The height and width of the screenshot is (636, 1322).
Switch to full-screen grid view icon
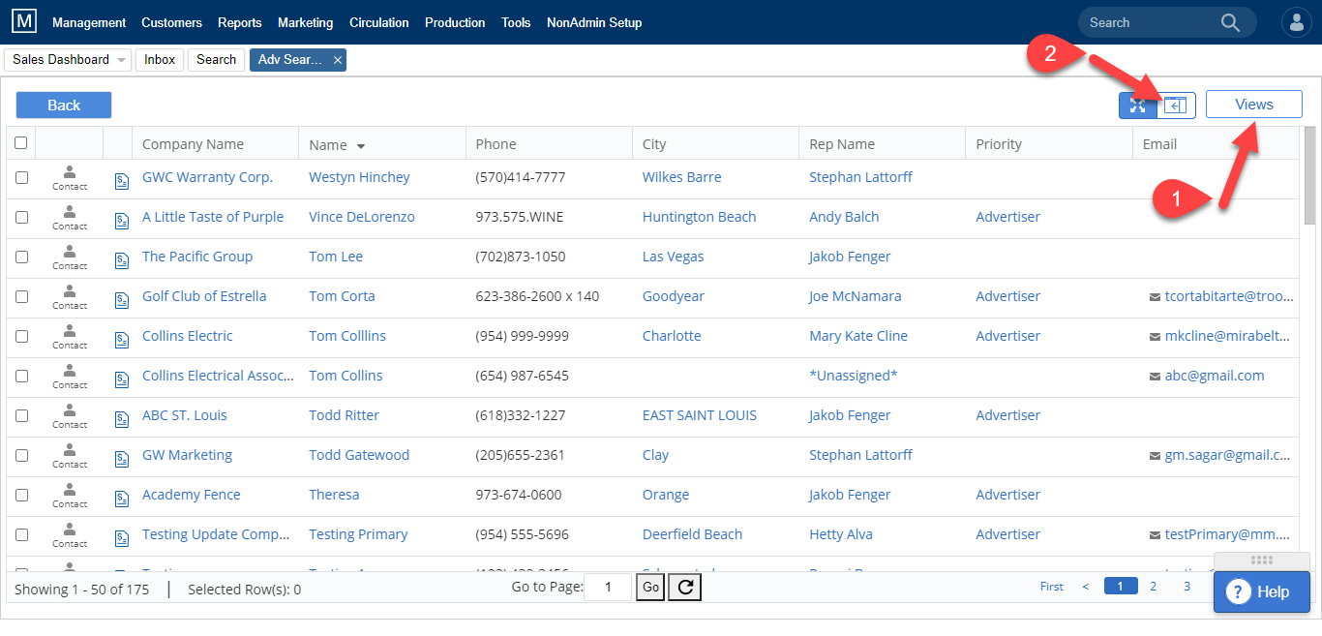click(x=1138, y=105)
